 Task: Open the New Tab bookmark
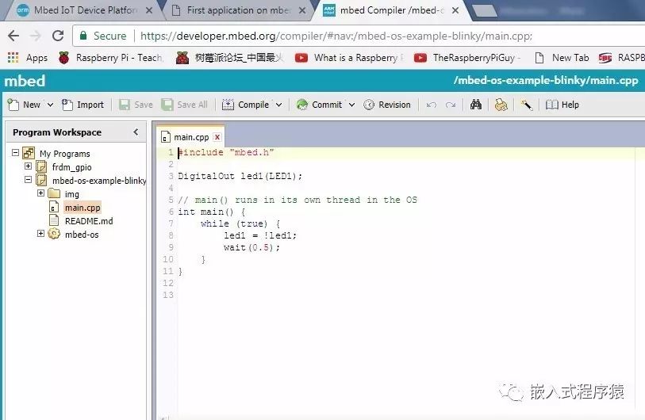coord(562,58)
